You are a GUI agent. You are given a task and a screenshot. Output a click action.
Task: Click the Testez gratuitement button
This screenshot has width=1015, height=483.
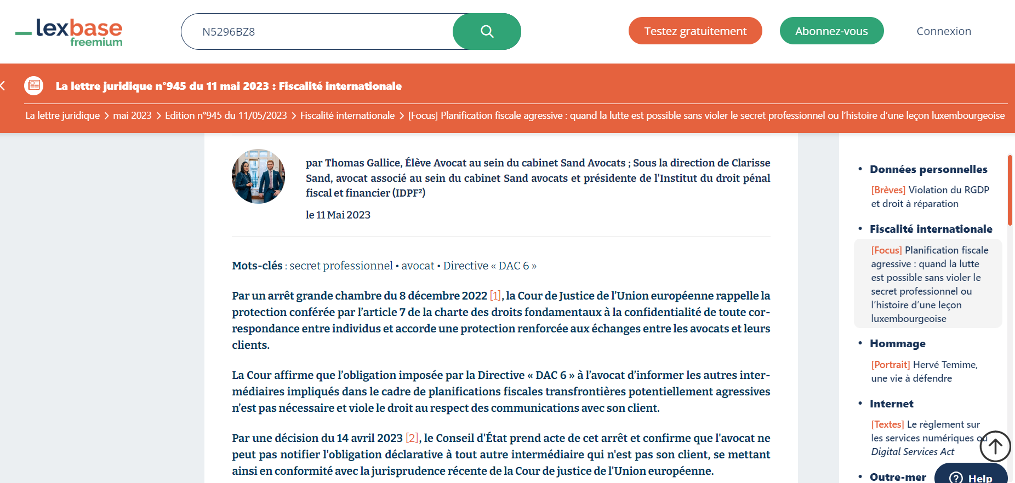coord(695,31)
